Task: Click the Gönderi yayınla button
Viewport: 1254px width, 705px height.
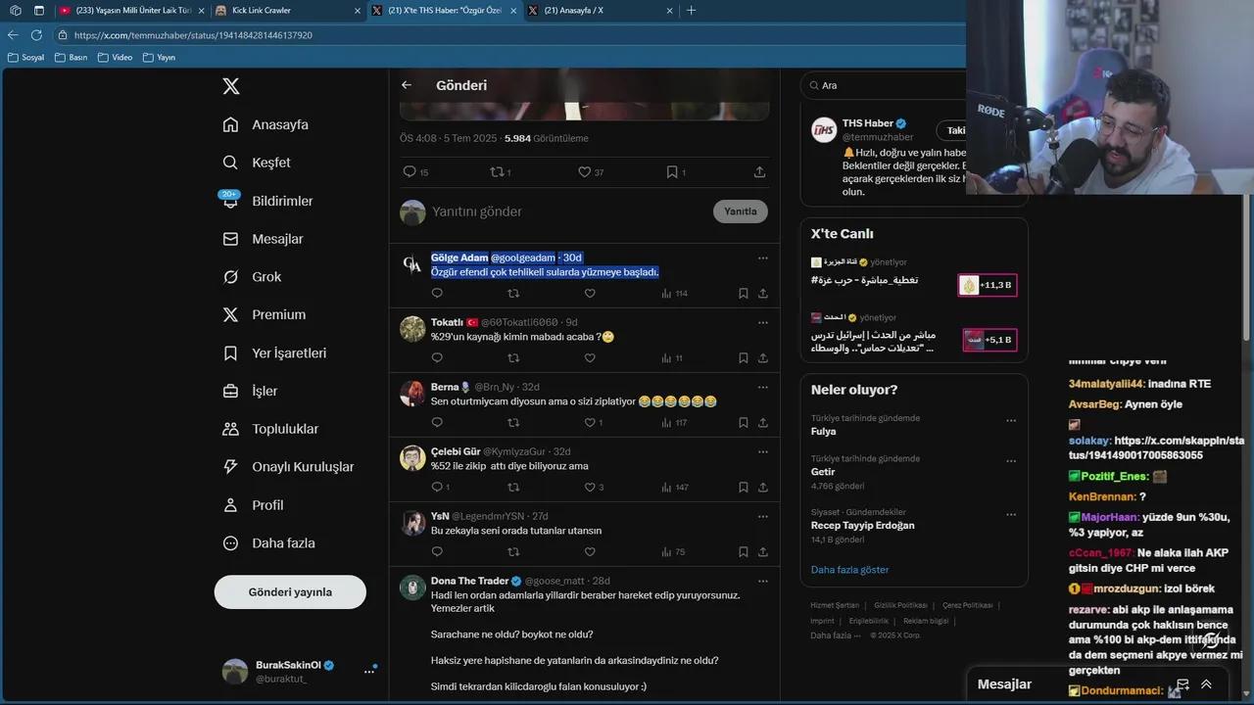Action: pos(290,592)
